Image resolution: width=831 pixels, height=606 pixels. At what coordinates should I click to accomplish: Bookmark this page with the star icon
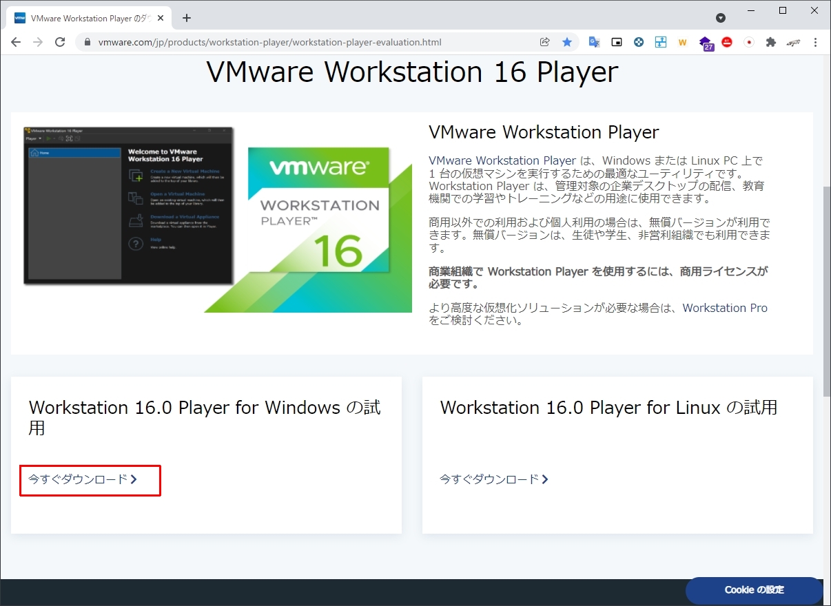566,42
